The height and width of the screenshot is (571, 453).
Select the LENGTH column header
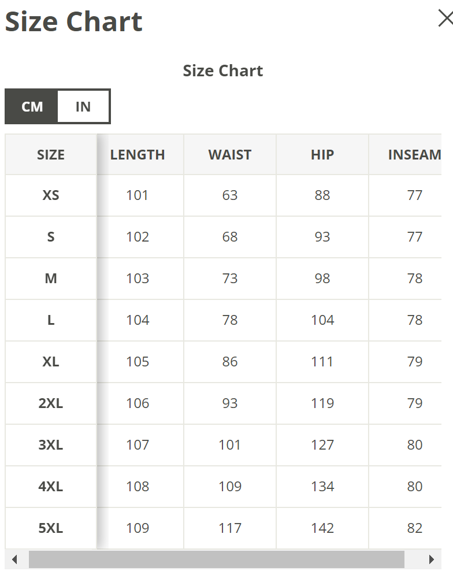(138, 155)
